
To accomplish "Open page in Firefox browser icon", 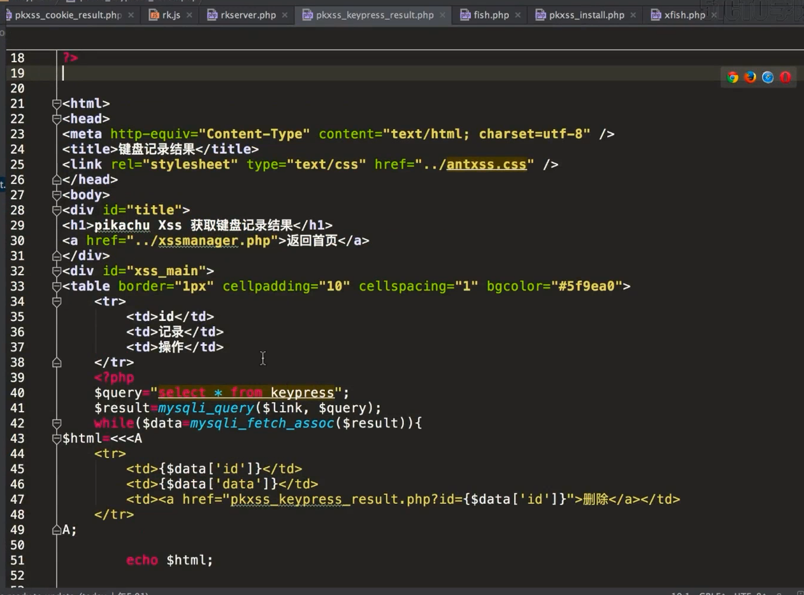I will click(x=750, y=77).
